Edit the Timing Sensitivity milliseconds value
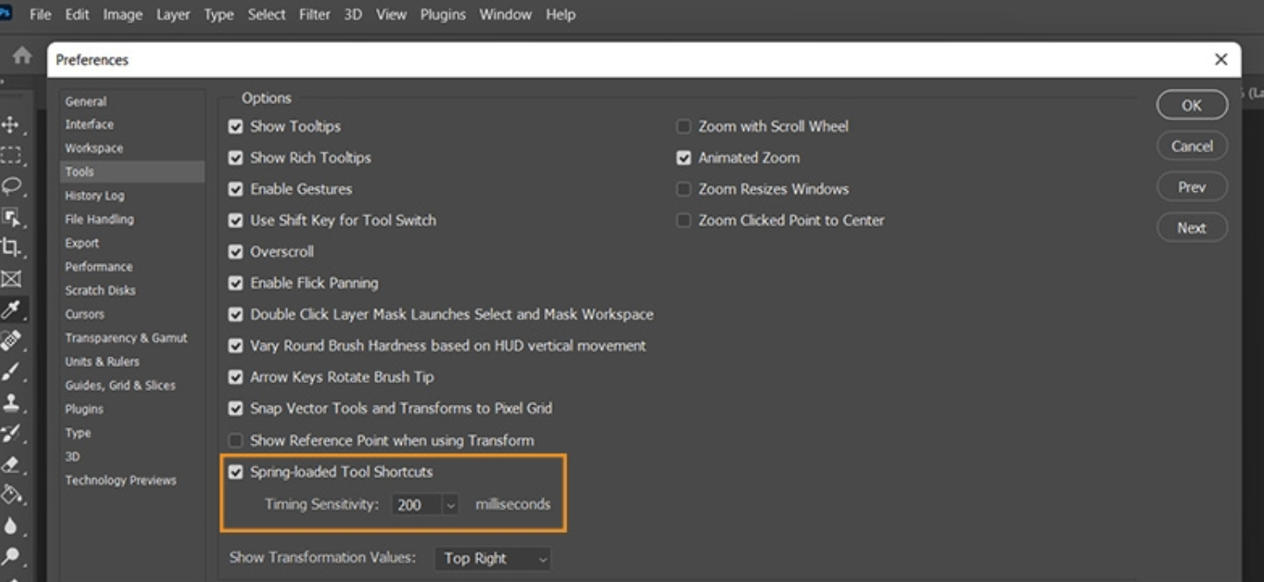 [416, 505]
